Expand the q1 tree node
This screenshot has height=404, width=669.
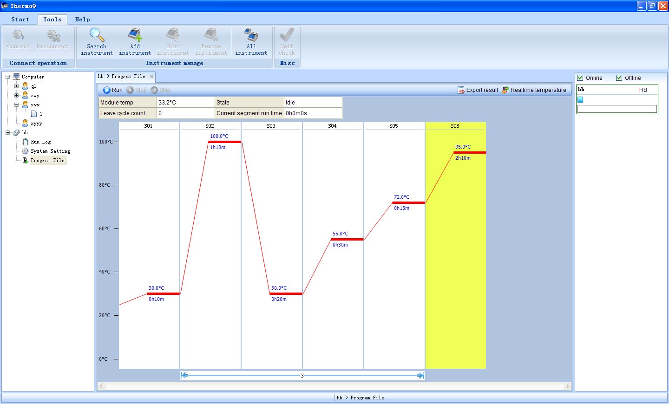tap(17, 86)
